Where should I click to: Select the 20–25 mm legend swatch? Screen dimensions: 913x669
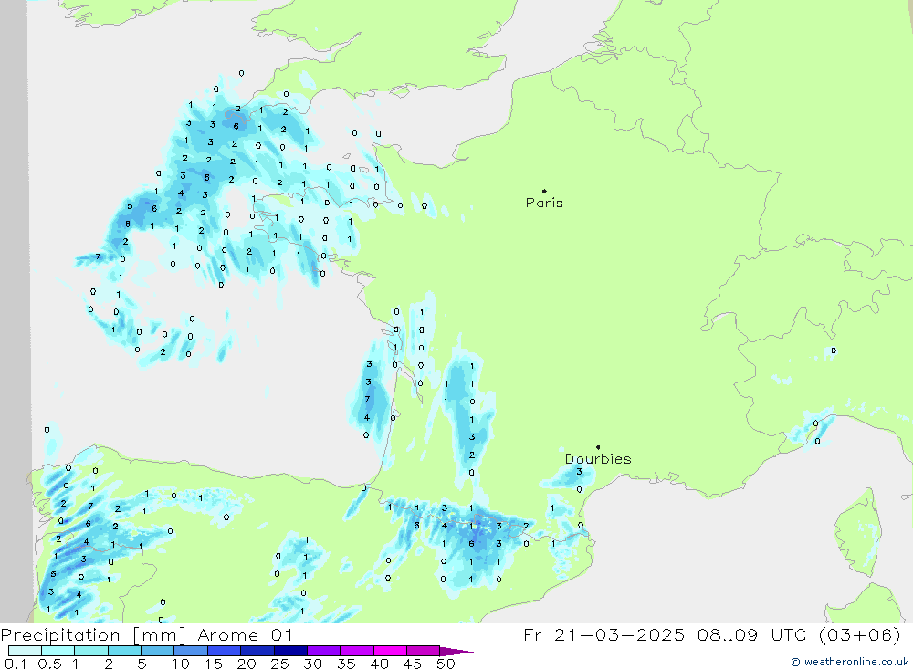coord(257,651)
